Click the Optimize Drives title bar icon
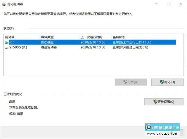Image resolution: width=187 pixels, height=139 pixels. click(4, 4)
